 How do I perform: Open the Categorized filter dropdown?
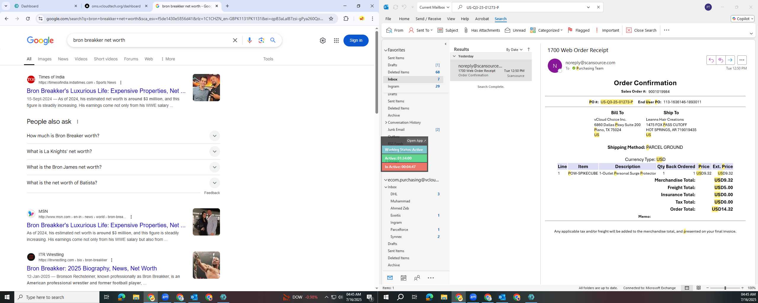[x=546, y=30]
